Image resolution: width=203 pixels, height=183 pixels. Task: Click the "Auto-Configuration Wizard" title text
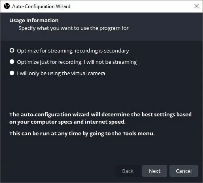pyautogui.click(x=41, y=6)
